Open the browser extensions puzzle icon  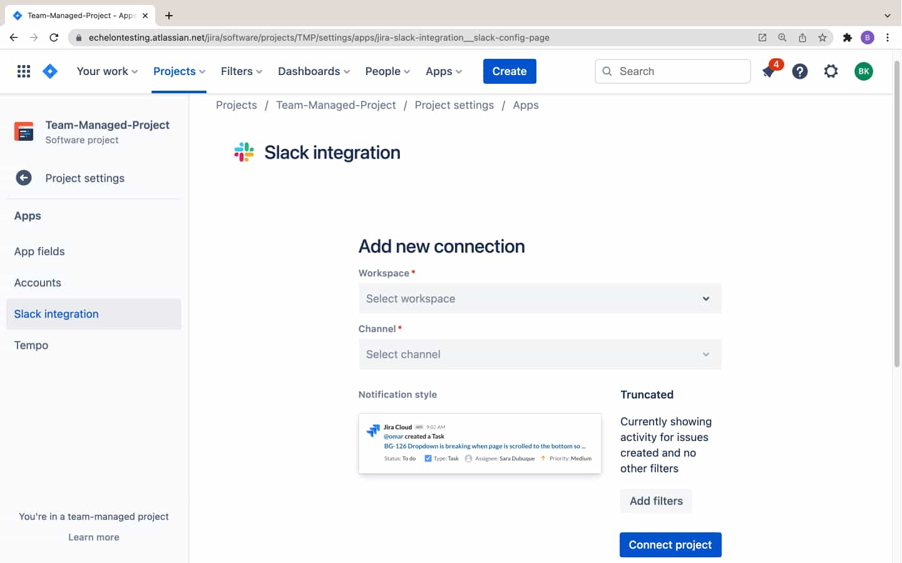coord(848,38)
